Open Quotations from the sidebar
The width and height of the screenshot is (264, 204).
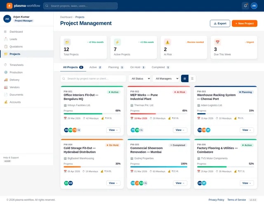pyautogui.click(x=16, y=46)
